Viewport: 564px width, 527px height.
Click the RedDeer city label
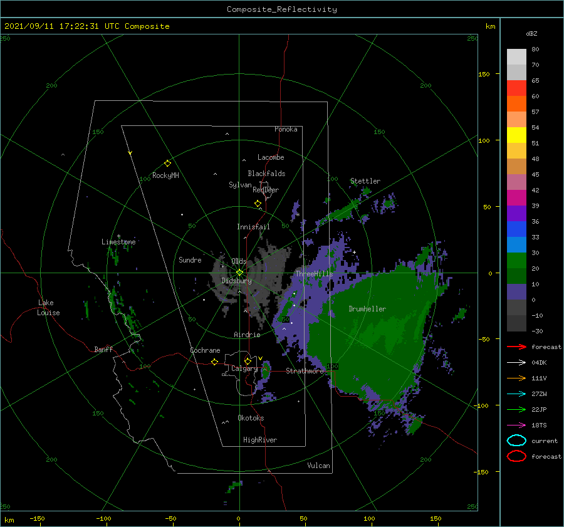(x=266, y=190)
